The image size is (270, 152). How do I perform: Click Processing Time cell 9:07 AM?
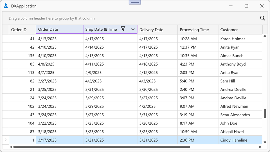198,106
